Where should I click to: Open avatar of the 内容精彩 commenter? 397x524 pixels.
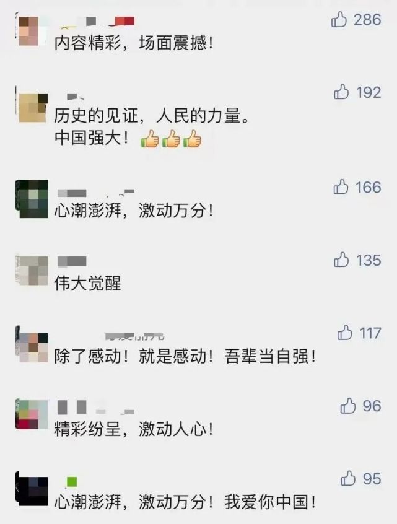[x=32, y=30]
